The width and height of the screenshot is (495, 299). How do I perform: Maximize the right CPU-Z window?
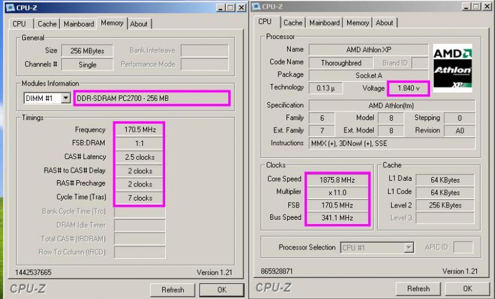[x=476, y=6]
